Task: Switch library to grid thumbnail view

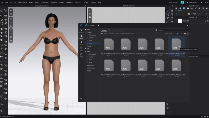Action: coord(177,34)
